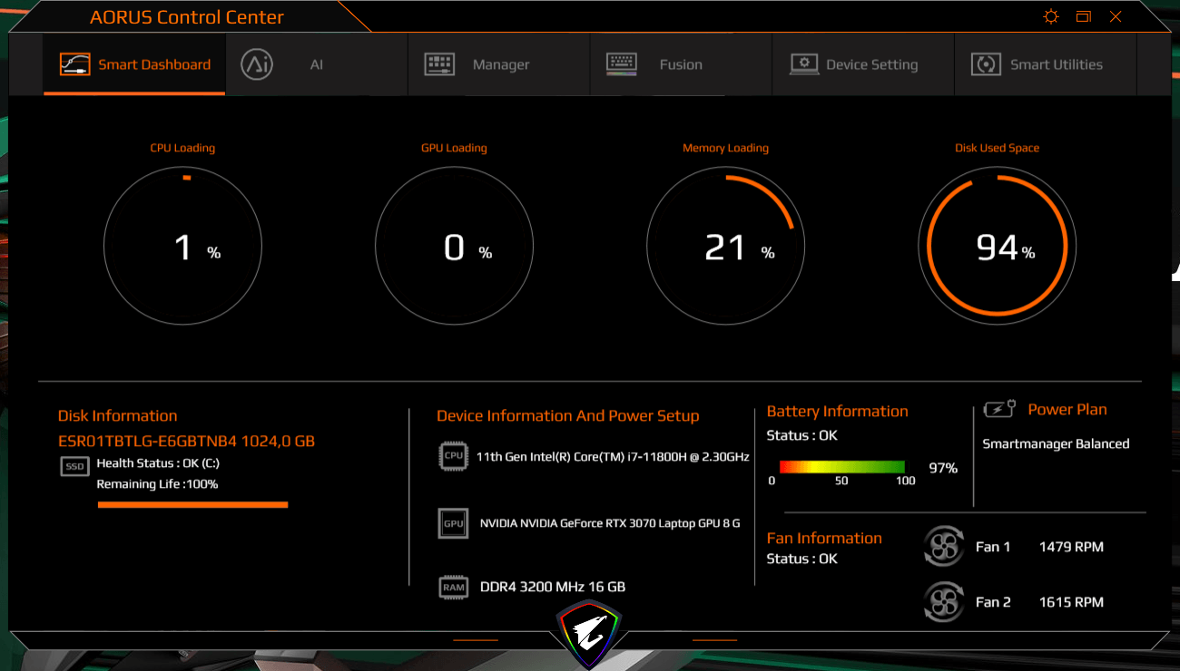Click the Fan Information heading
Screen dimensions: 1180x671
(824, 539)
